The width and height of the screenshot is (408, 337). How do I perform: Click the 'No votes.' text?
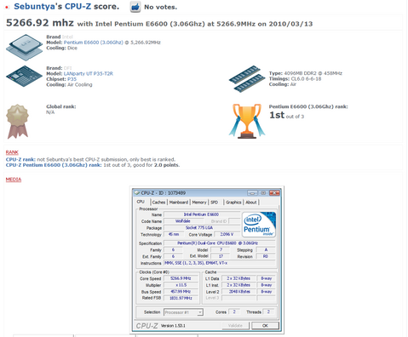pyautogui.click(x=161, y=7)
